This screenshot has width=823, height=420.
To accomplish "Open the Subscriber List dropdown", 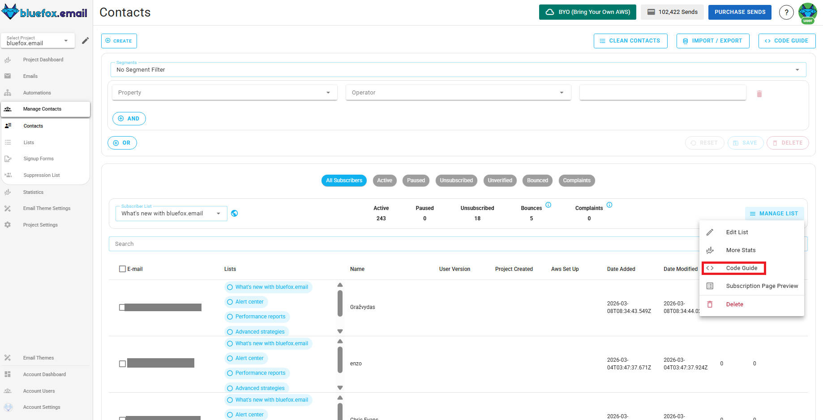I will [171, 214].
